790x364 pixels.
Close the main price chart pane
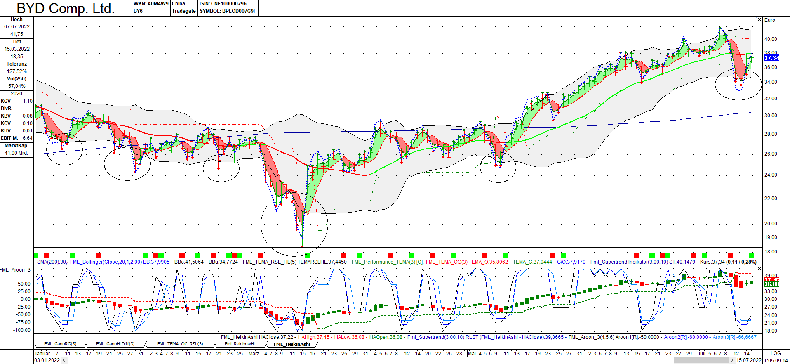(x=759, y=19)
